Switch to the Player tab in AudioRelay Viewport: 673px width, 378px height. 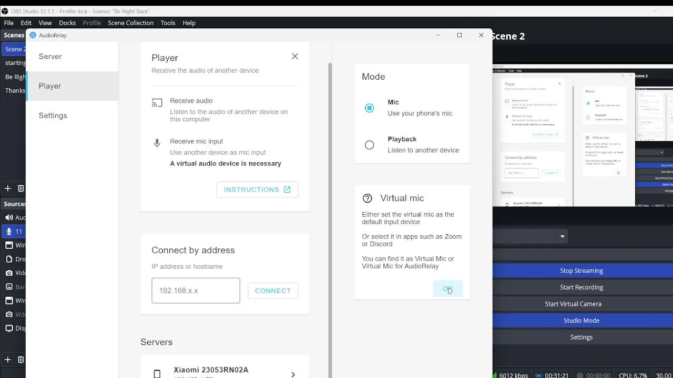[73, 86]
